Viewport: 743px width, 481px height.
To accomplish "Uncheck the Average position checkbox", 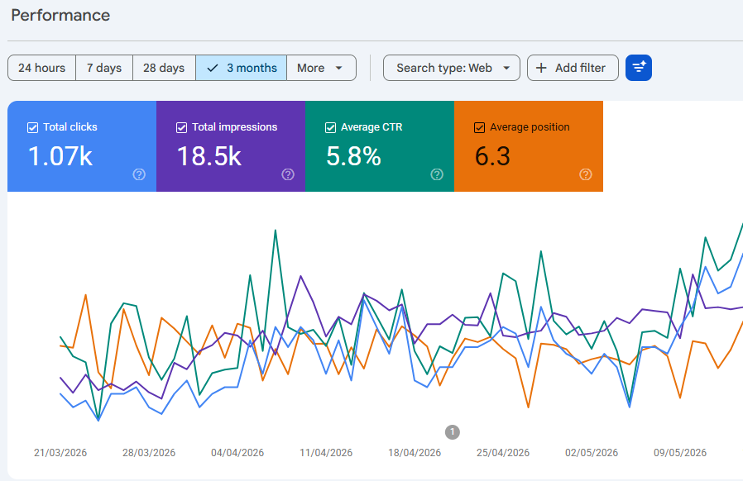I will (x=480, y=127).
